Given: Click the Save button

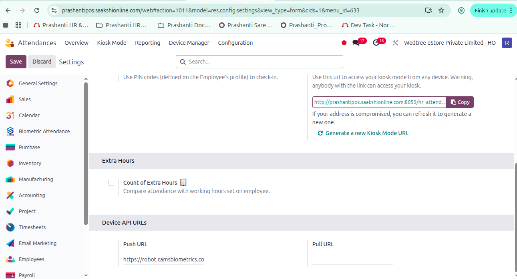Looking at the screenshot, I should [16, 62].
